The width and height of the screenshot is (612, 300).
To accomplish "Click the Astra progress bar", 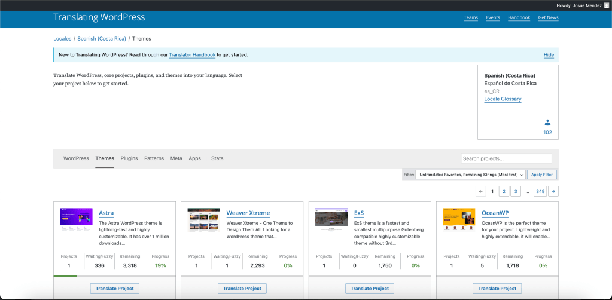I will coord(65,276).
